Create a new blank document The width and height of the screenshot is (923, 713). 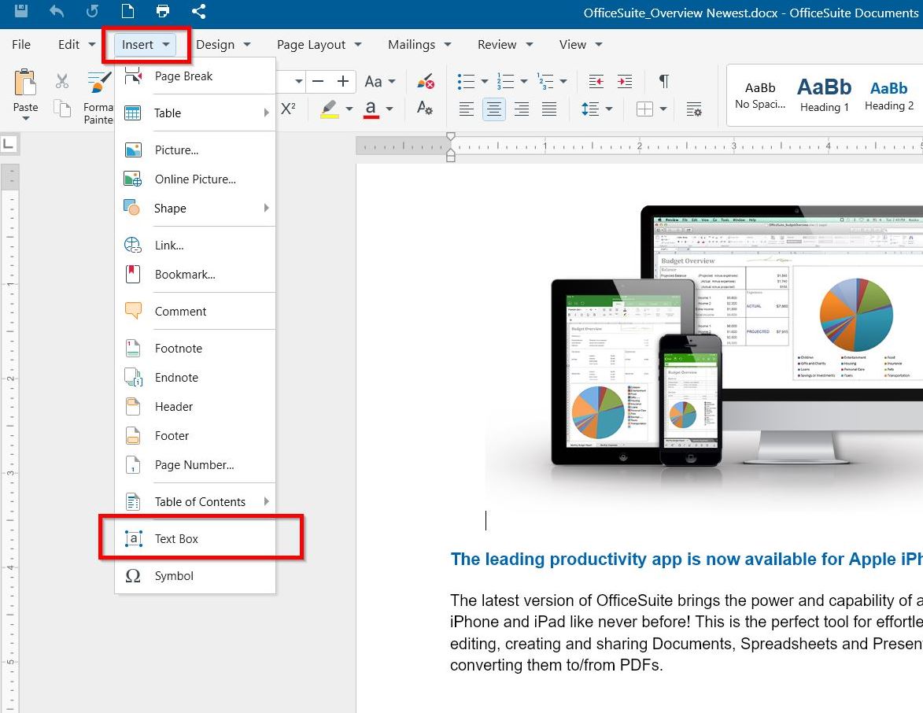coord(127,10)
